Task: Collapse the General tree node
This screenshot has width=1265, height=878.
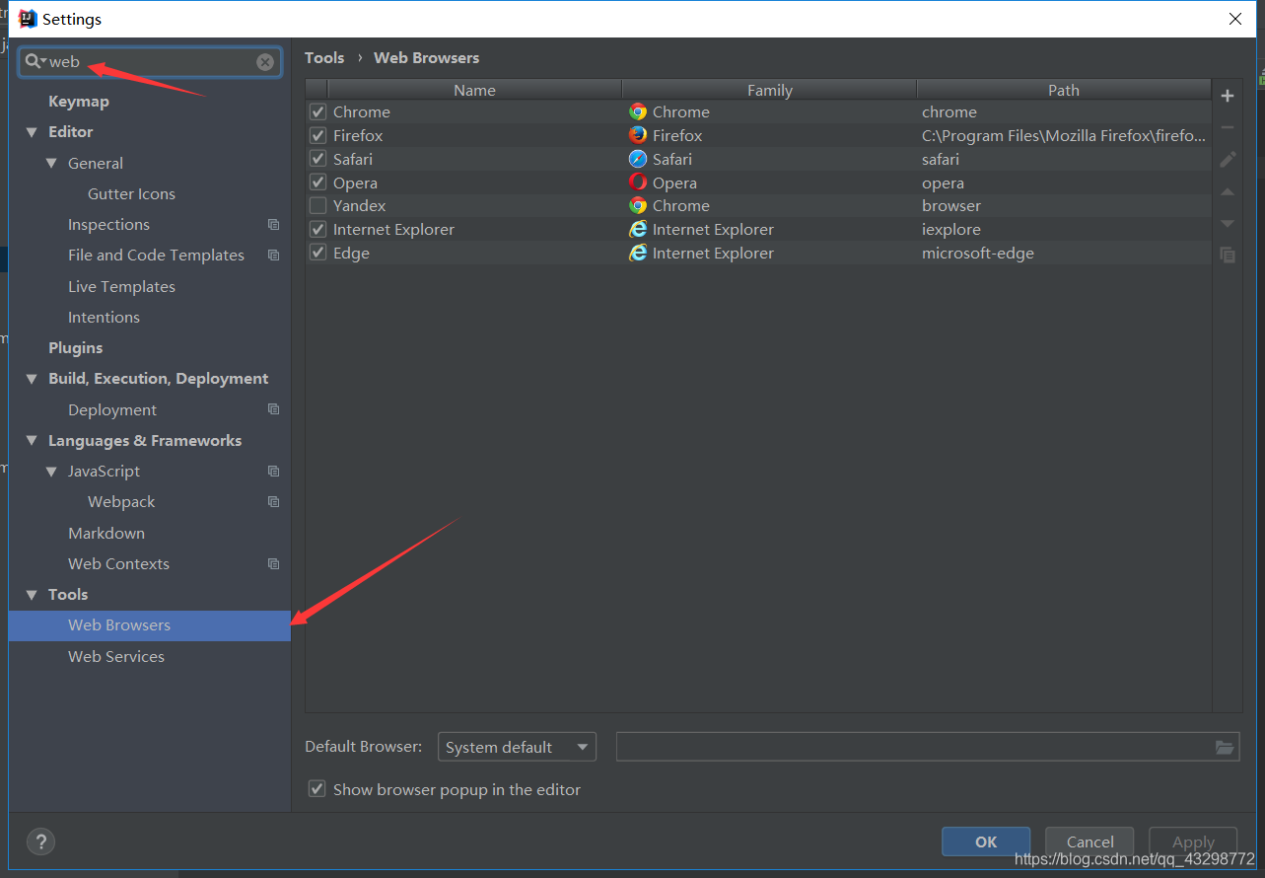Action: tap(51, 163)
